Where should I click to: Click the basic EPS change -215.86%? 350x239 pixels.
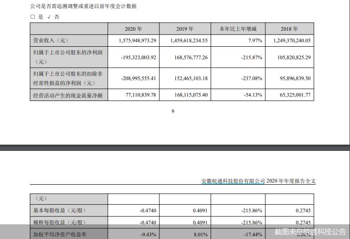pos(252,211)
